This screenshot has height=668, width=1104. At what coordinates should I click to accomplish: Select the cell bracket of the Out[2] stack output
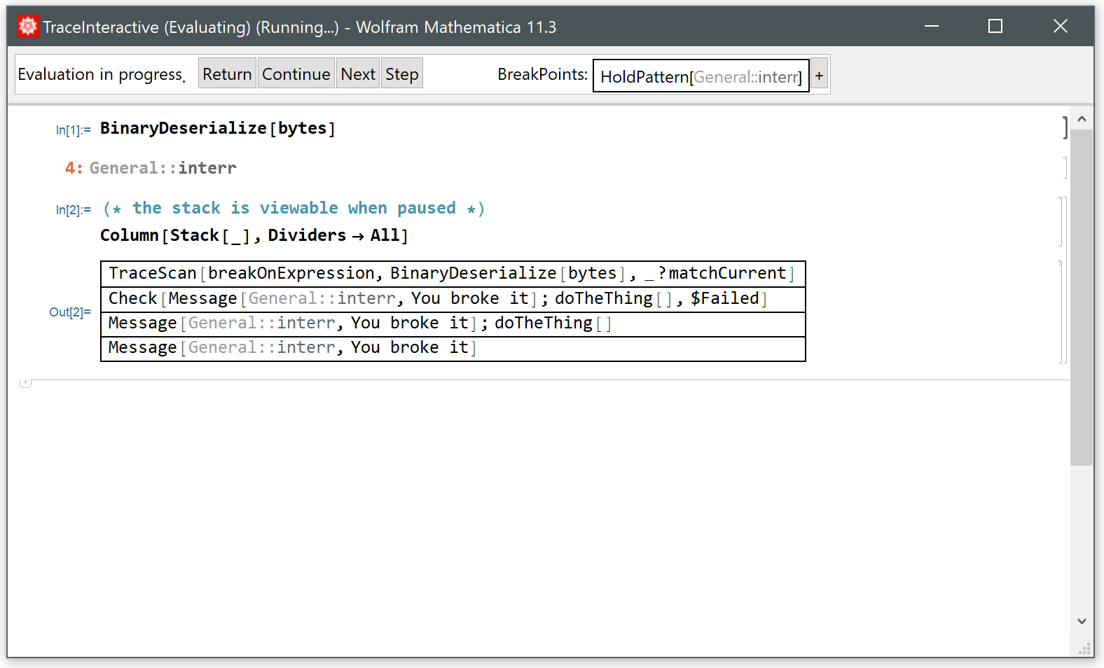click(x=1061, y=312)
